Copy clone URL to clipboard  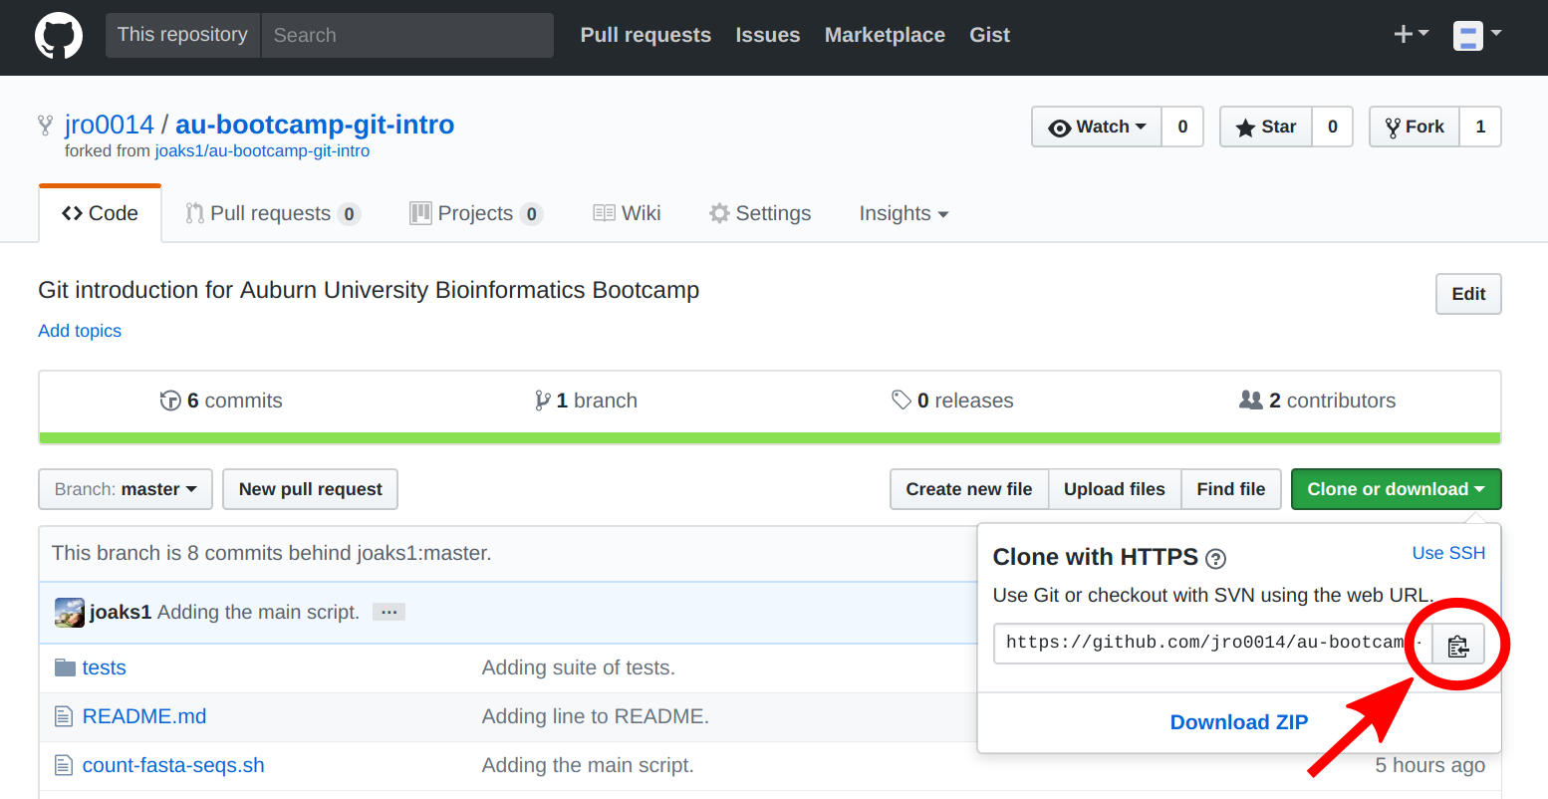click(x=1458, y=646)
